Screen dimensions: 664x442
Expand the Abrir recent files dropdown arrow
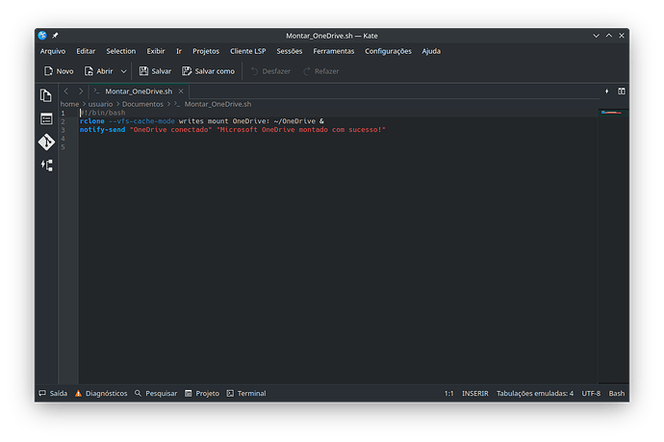pyautogui.click(x=123, y=71)
